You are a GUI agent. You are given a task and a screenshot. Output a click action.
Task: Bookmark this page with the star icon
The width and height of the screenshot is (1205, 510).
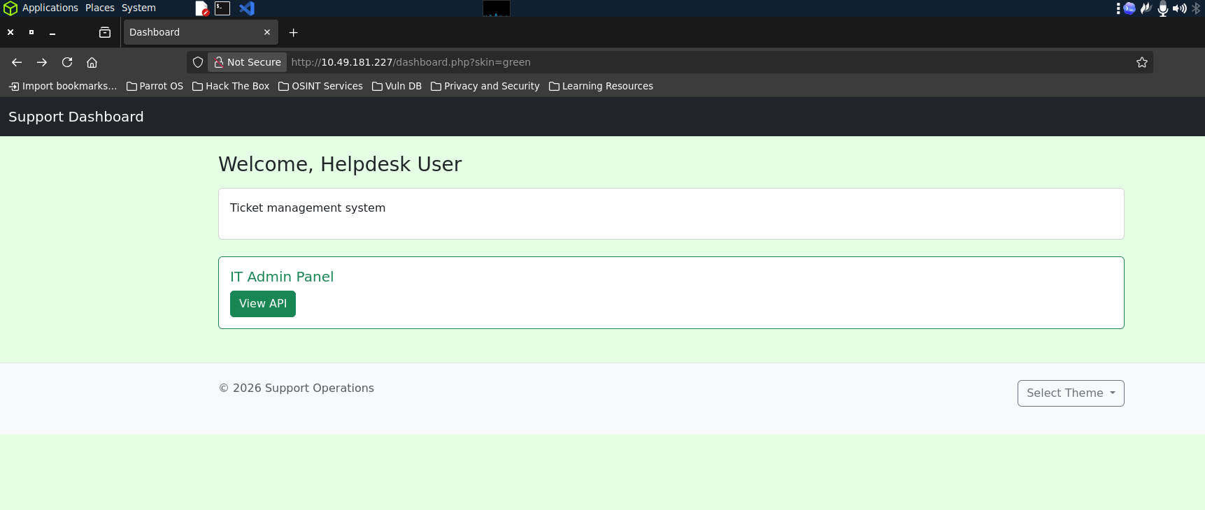pyautogui.click(x=1142, y=62)
